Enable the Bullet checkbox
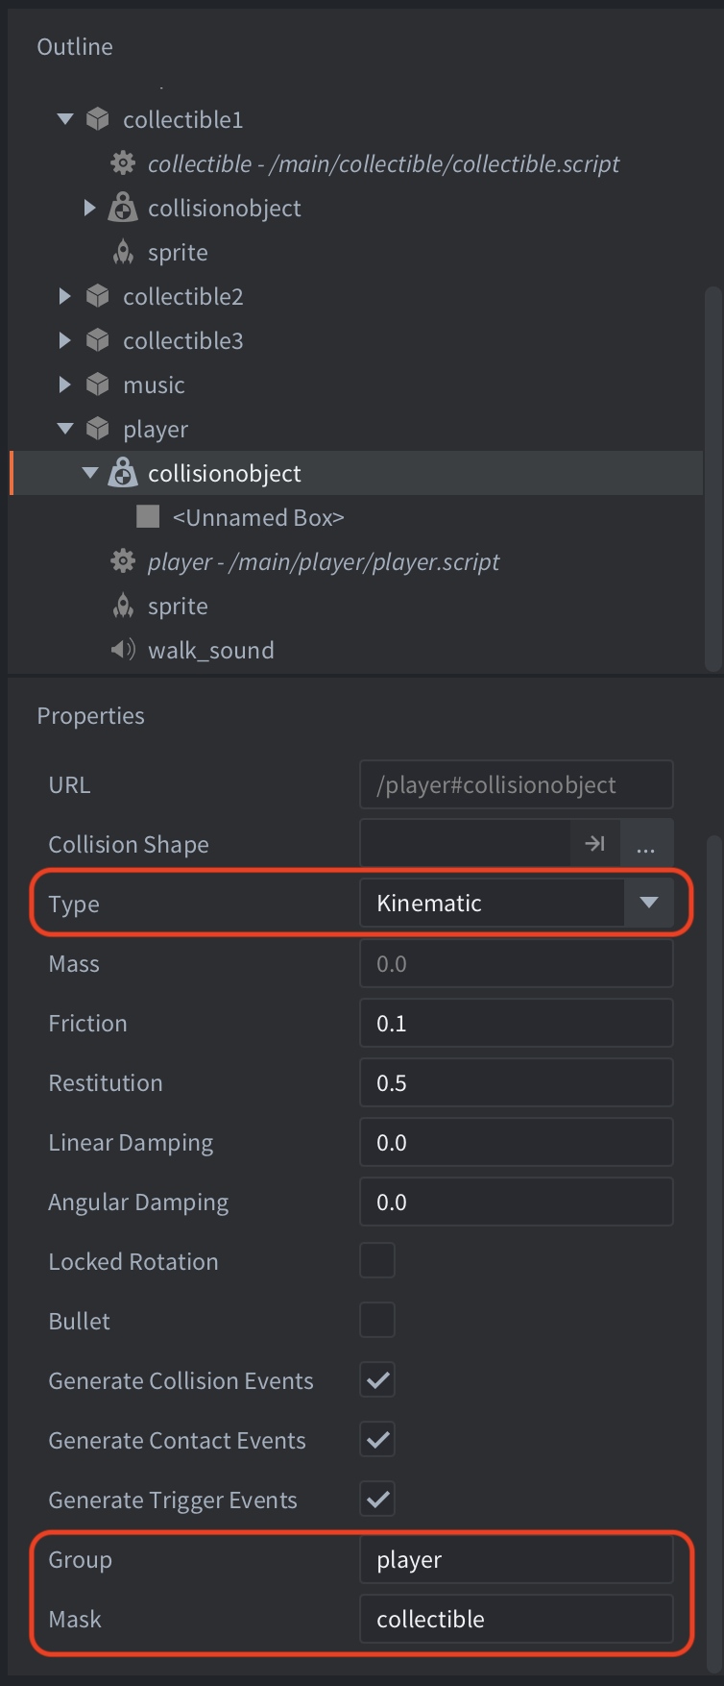Image resolution: width=724 pixels, height=1686 pixels. (x=377, y=1320)
